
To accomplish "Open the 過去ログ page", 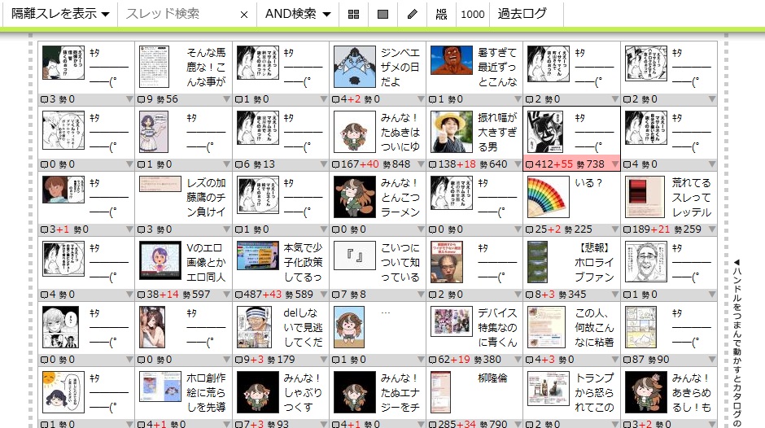I will pyautogui.click(x=522, y=14).
